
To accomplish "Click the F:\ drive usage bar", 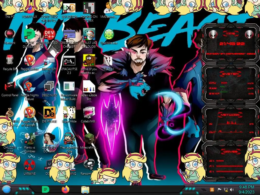I will (230, 166).
